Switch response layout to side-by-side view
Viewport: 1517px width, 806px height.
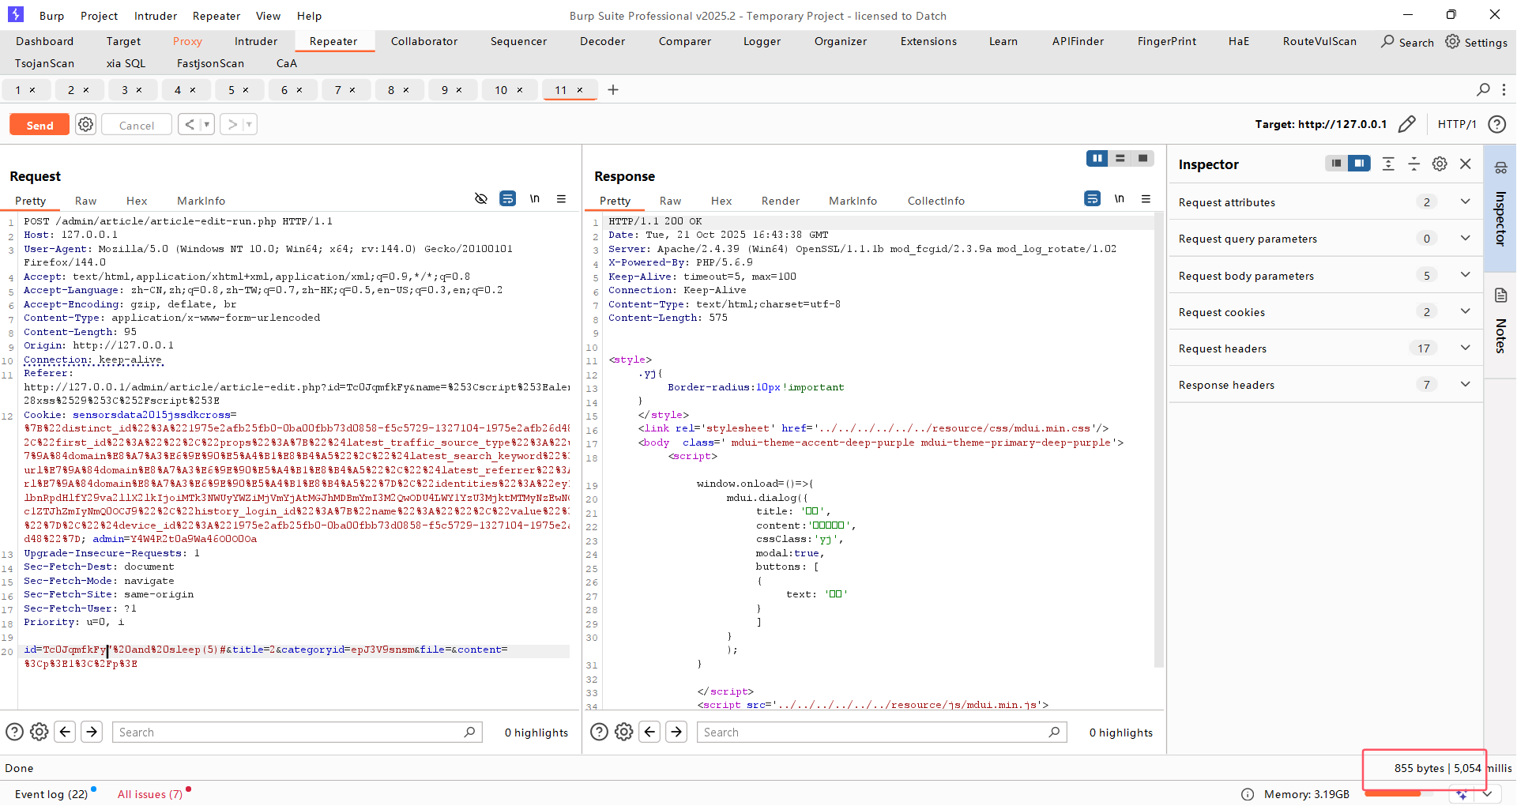[1097, 159]
